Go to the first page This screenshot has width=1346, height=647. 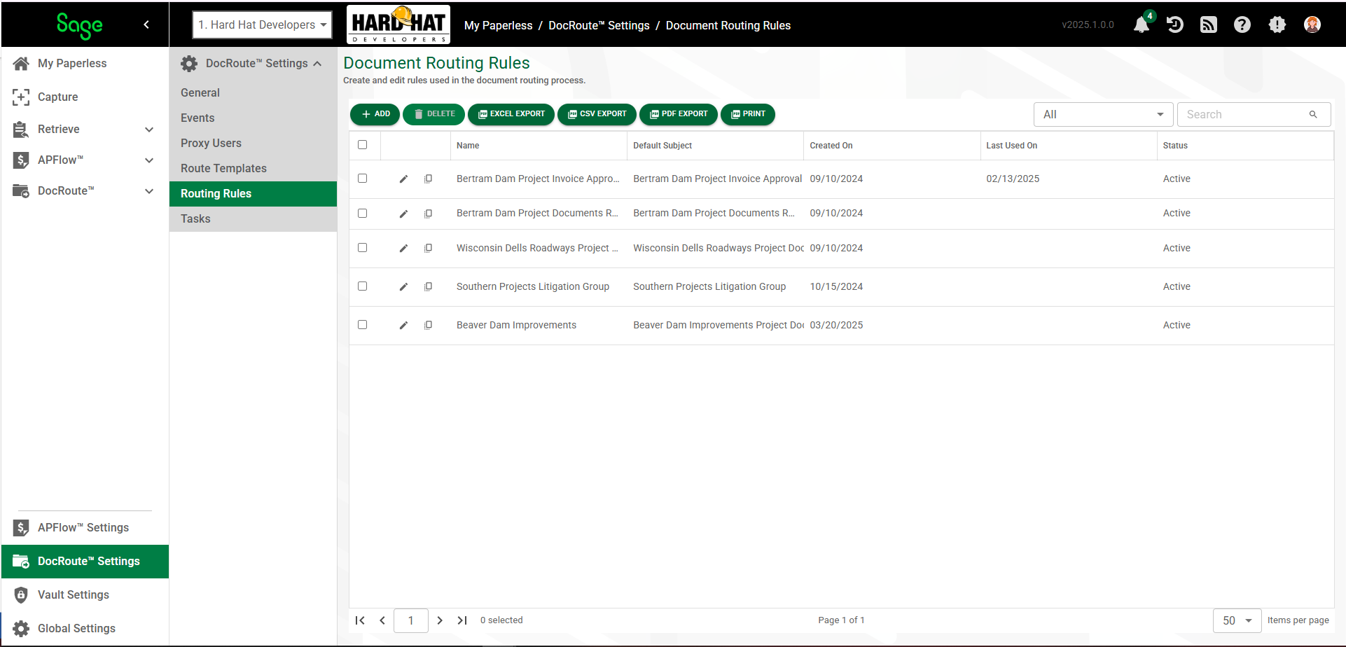(360, 620)
